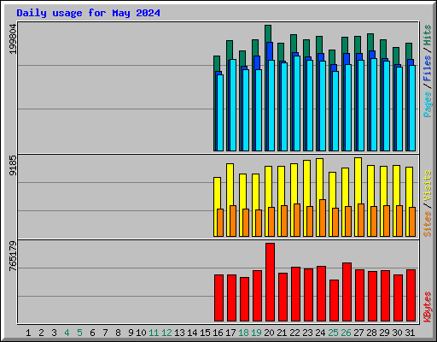The height and width of the screenshot is (342, 437).
Task: Select the orange Sites bar for day 19
Action: 259,223
